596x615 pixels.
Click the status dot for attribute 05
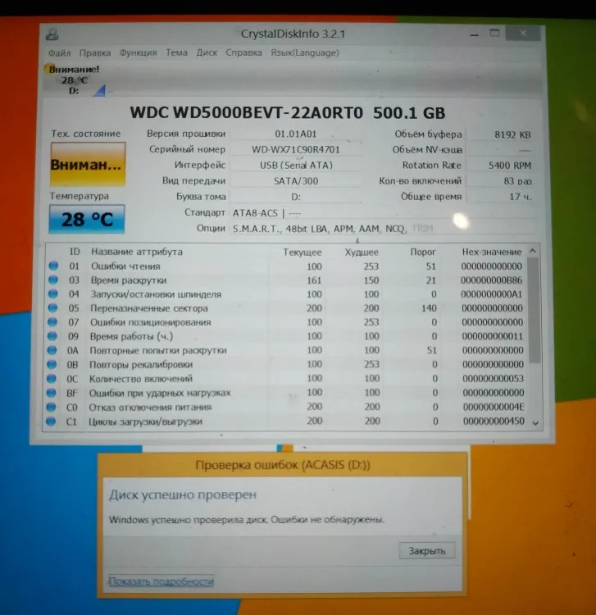coord(52,307)
